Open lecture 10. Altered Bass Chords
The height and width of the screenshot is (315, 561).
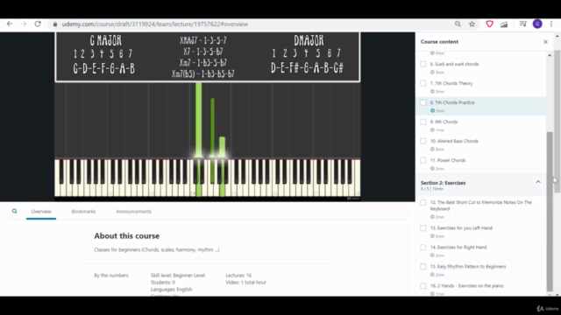[x=454, y=141]
